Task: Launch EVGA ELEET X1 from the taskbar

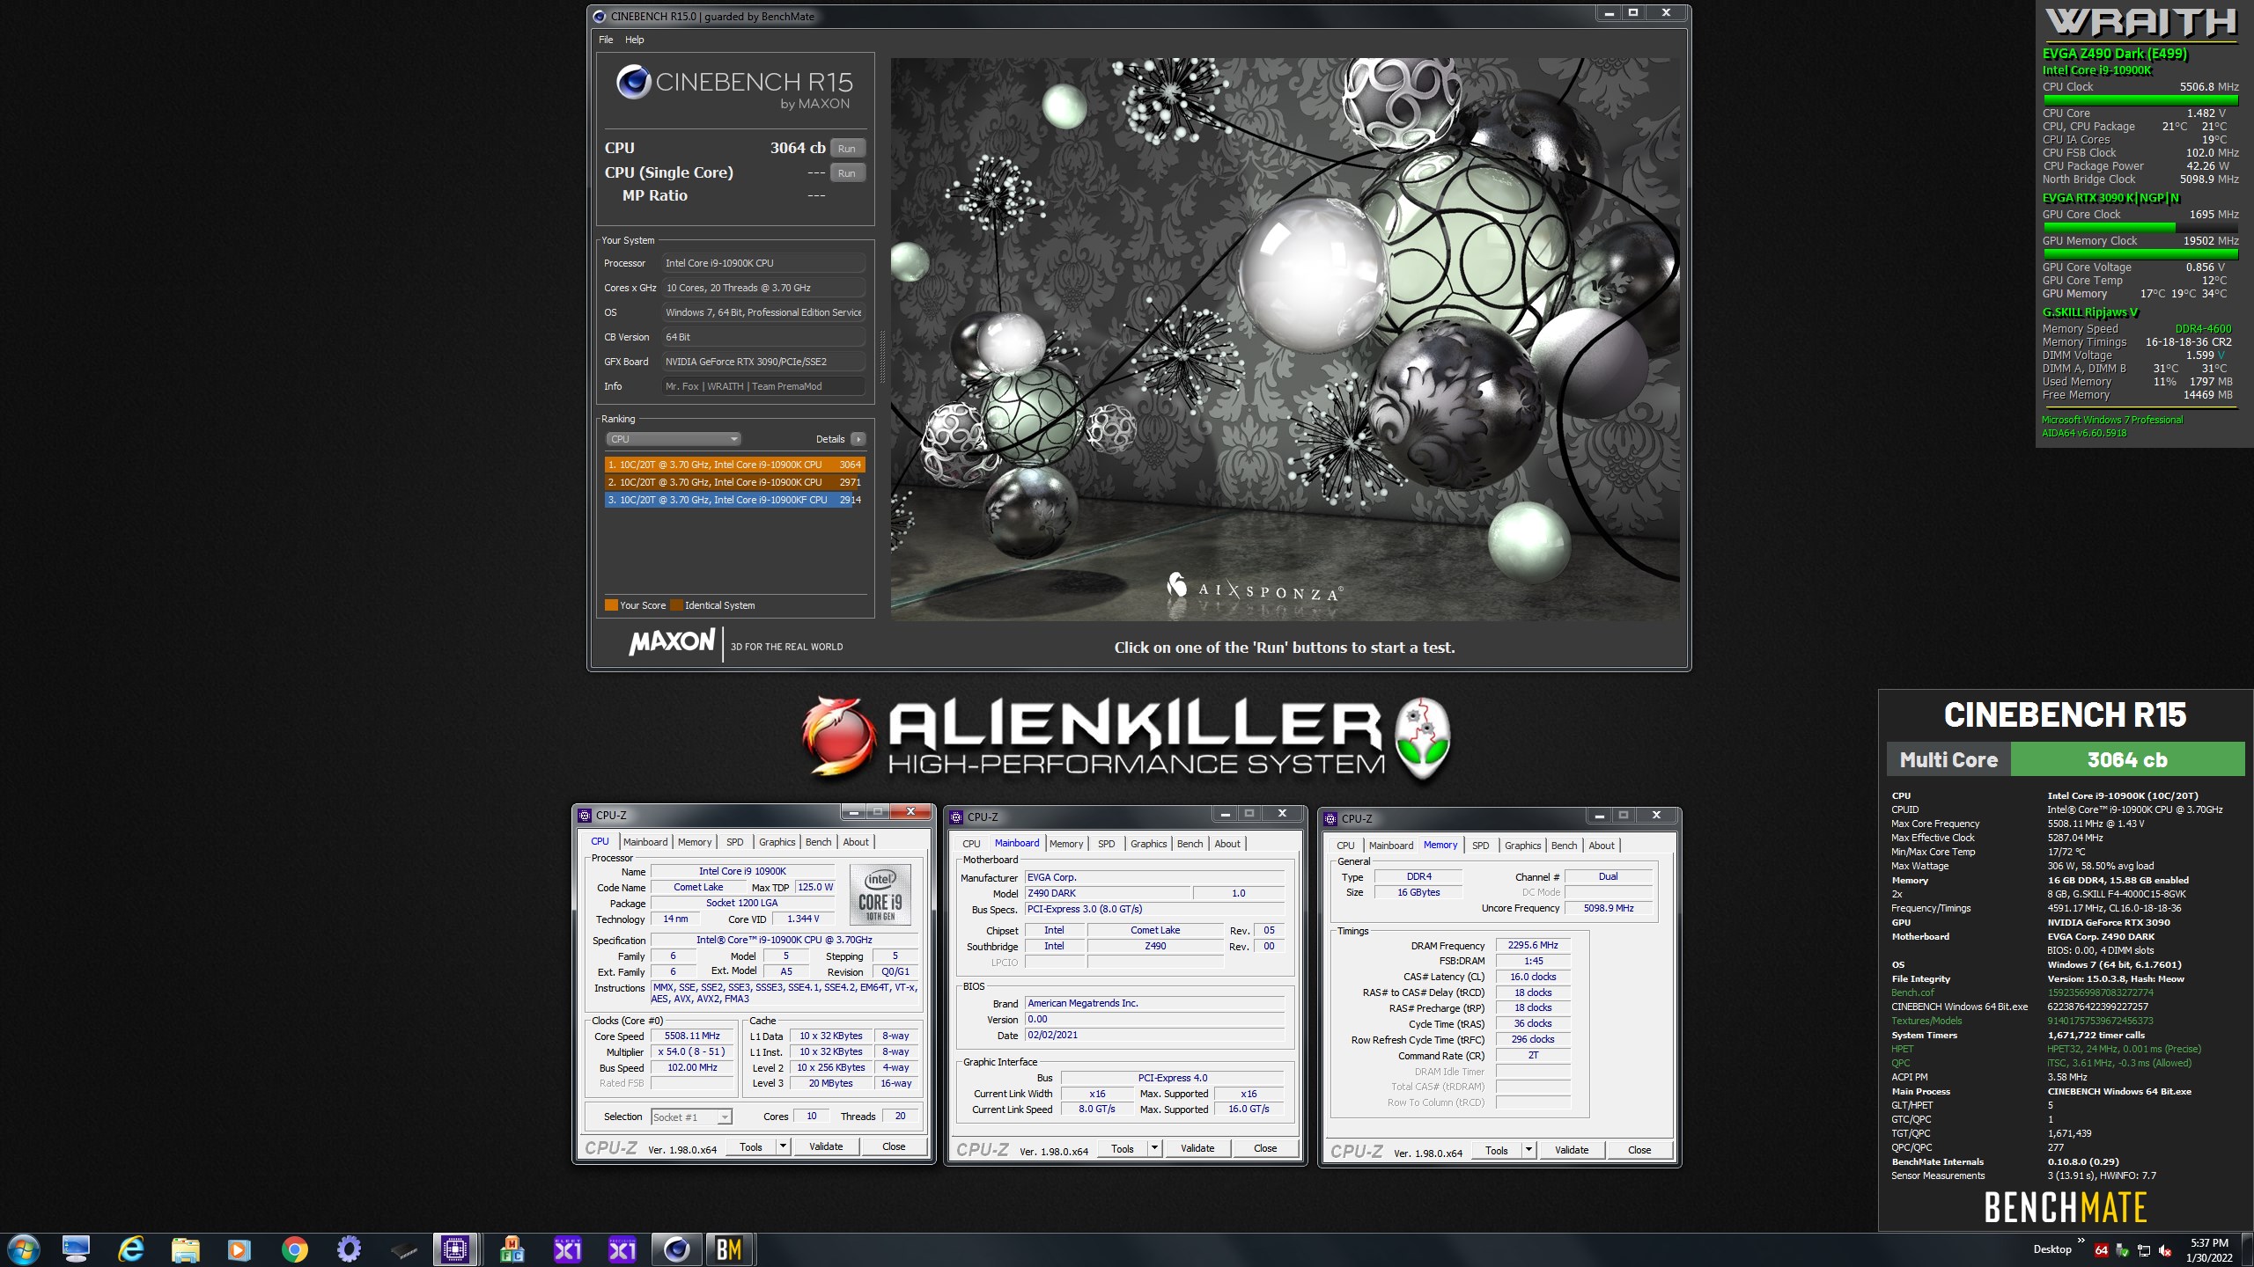Action: (567, 1249)
